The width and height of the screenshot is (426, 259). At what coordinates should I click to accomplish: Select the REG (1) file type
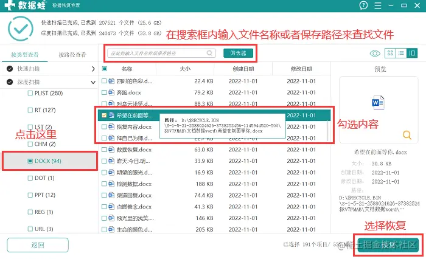tap(41, 212)
